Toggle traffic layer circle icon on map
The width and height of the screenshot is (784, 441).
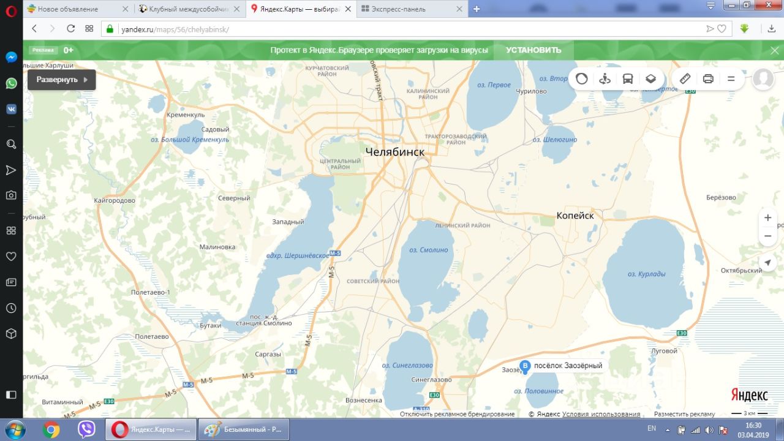point(582,78)
